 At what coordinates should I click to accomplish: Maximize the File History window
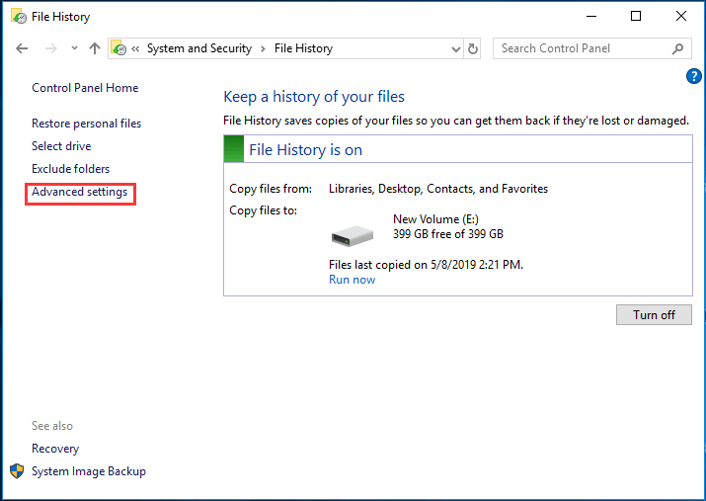(x=636, y=16)
